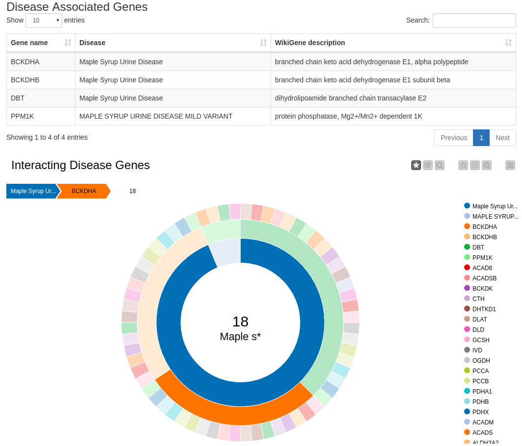Viewport: 522px width, 446px height.
Task: Toggle OGDH legend entry
Action: [x=477, y=361]
